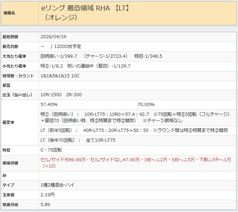This screenshot has width=238, height=212.
Task: Click the 等価分岐 label
Action: 10,205
